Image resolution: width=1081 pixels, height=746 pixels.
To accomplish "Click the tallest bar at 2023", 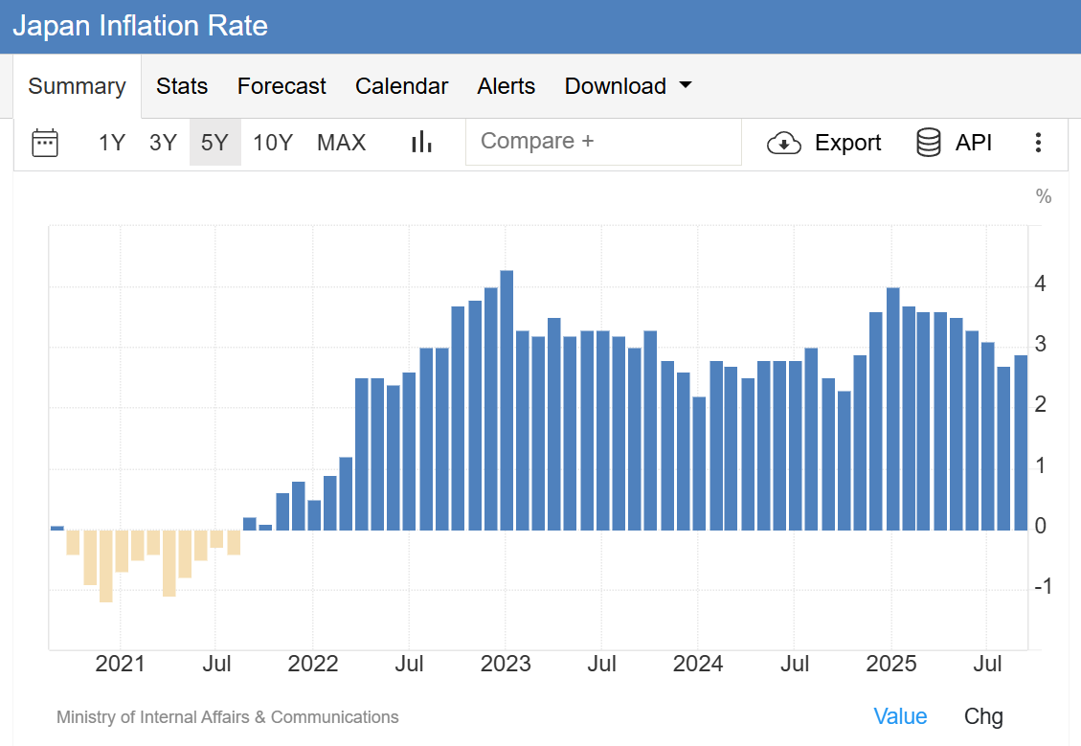I will [x=507, y=400].
